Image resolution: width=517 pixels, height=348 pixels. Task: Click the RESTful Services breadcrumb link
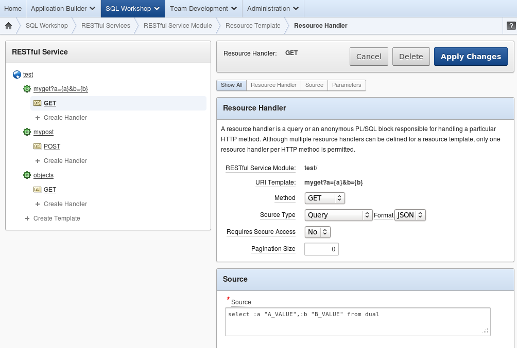[106, 26]
